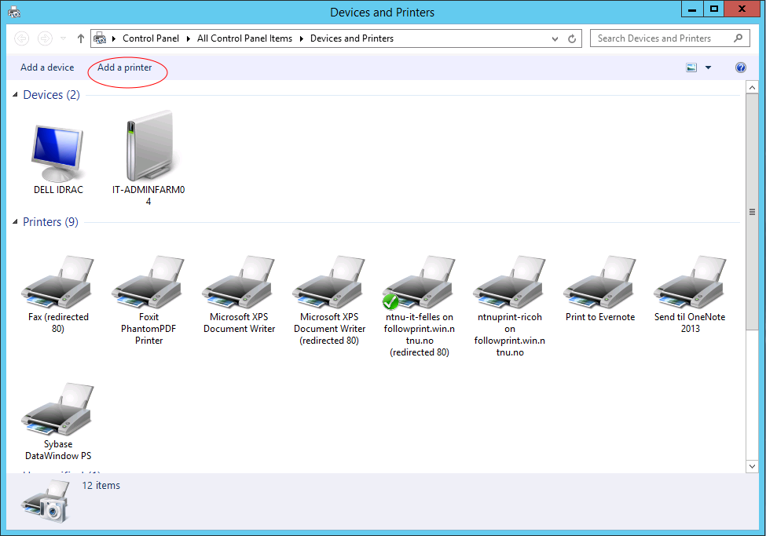Go up one level with the Up arrow

(x=81, y=38)
